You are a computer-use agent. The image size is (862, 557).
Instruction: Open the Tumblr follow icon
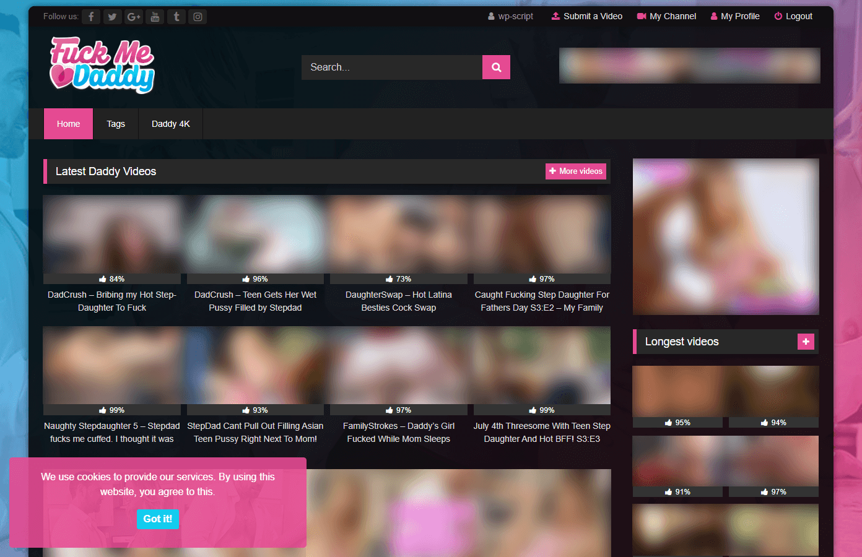point(176,17)
